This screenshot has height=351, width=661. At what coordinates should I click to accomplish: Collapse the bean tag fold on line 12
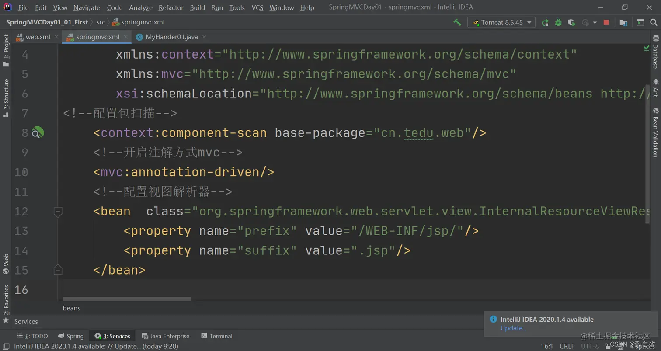pos(58,212)
